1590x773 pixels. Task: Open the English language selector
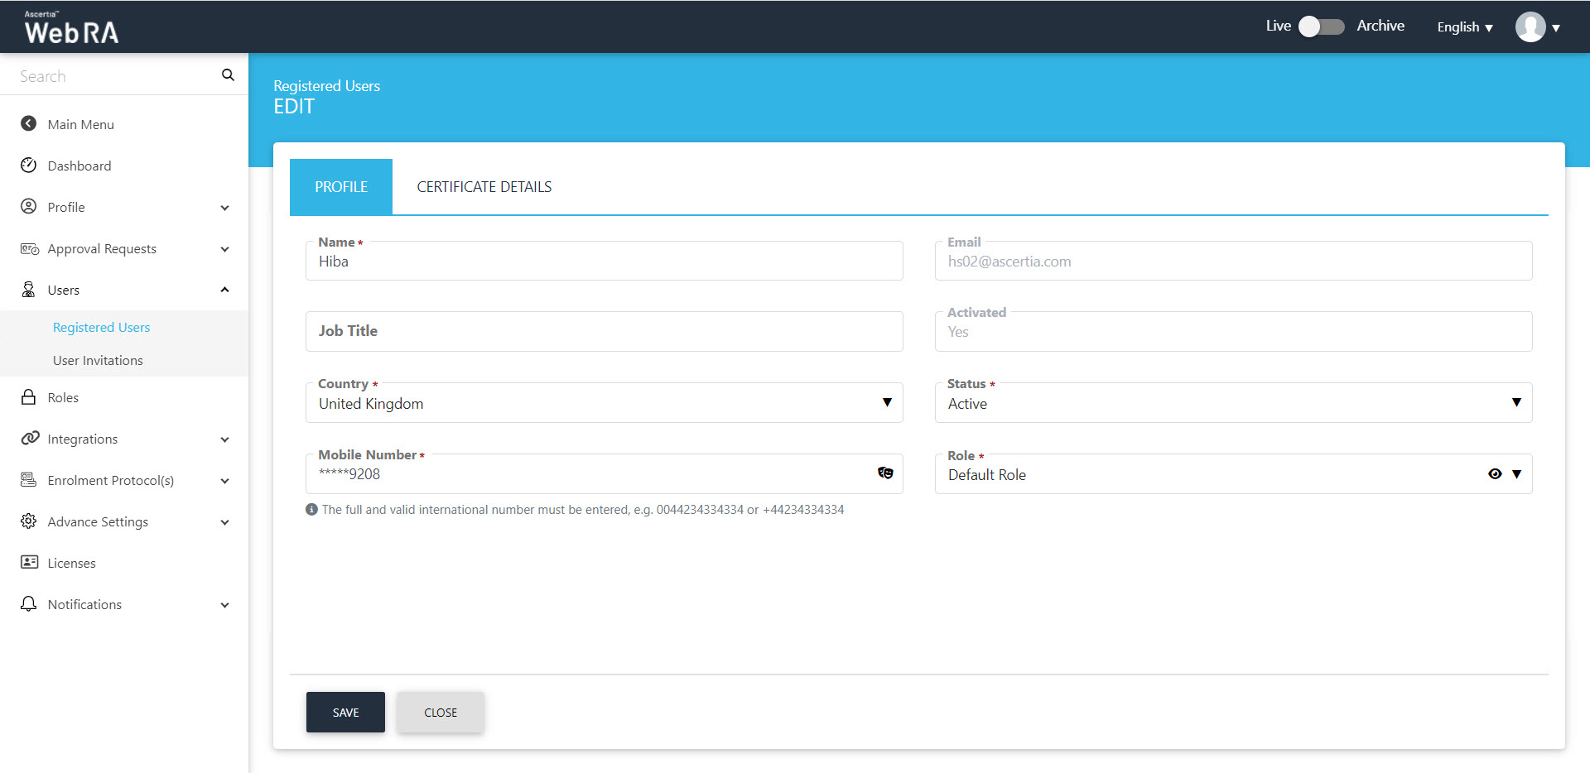(1464, 27)
